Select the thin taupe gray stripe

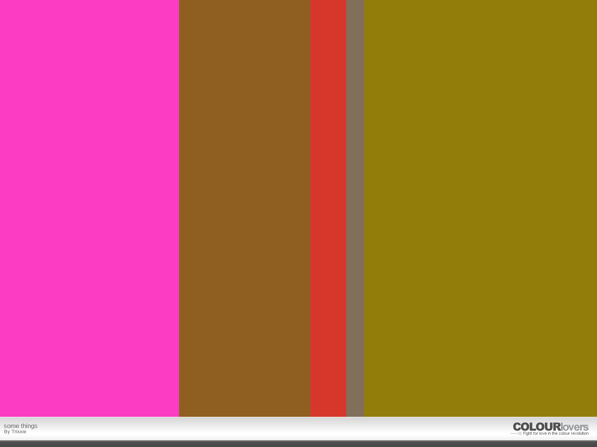[355, 208]
